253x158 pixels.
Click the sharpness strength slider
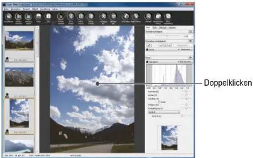[x=182, y=116]
